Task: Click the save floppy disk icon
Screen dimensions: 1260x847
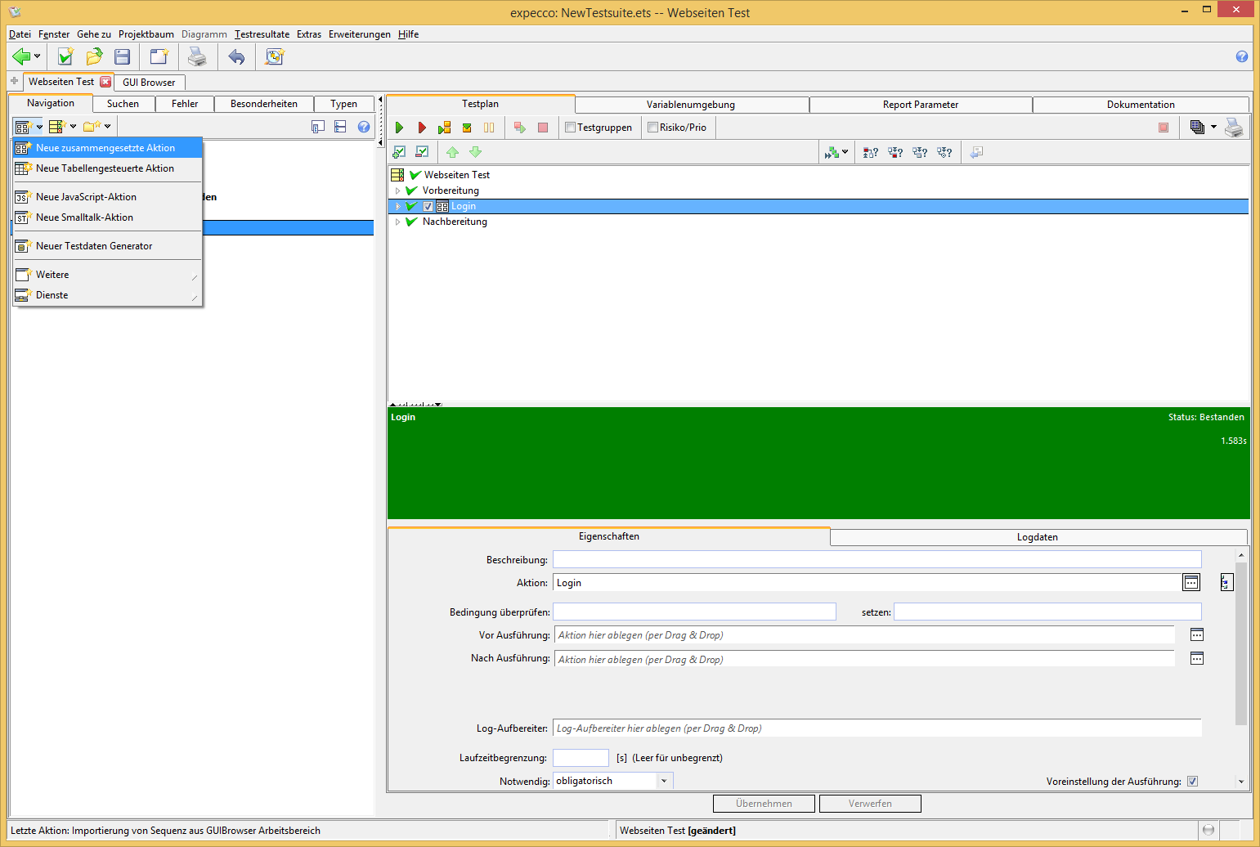Action: click(x=123, y=56)
